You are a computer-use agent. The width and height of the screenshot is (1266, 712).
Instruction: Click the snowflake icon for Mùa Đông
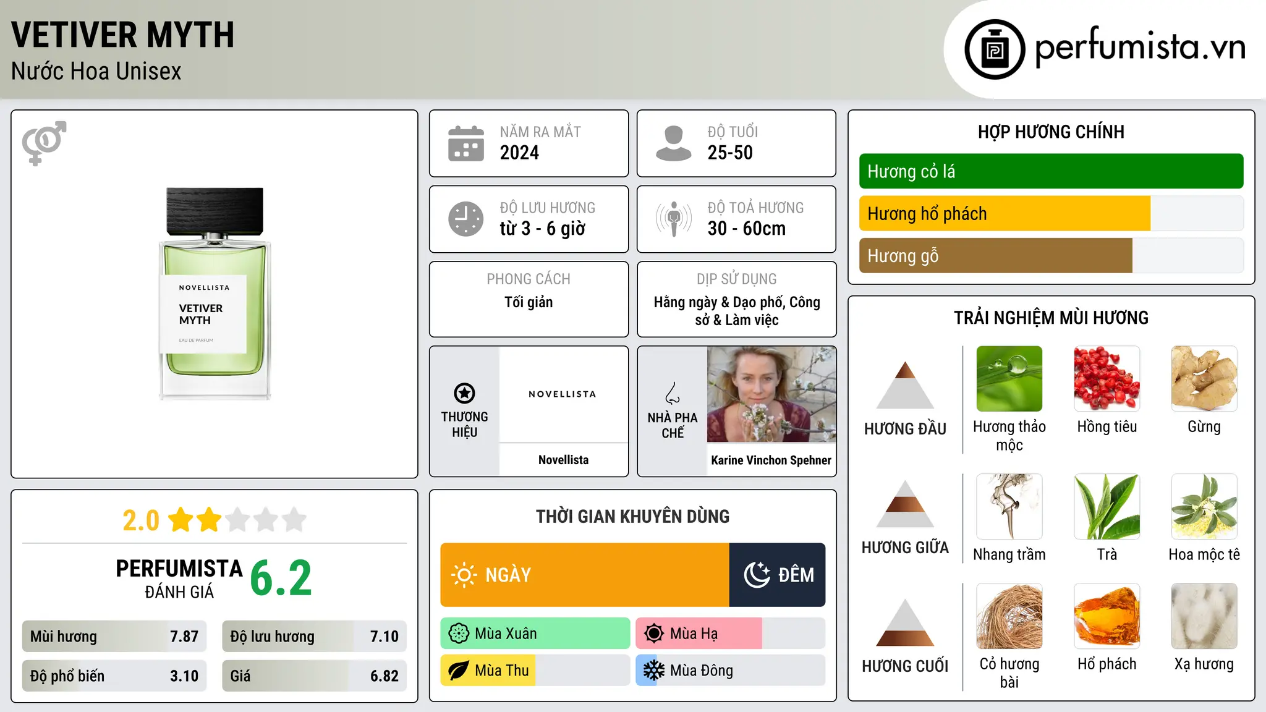(654, 671)
